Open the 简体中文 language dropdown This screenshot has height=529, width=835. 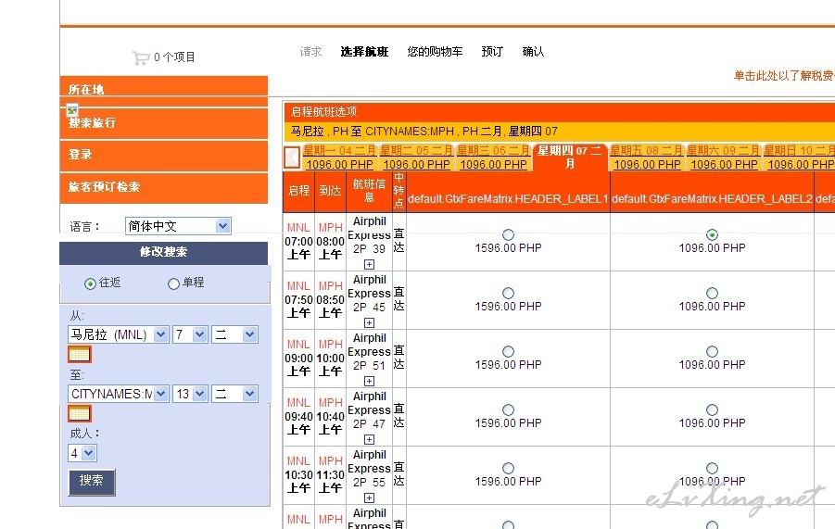(x=178, y=226)
